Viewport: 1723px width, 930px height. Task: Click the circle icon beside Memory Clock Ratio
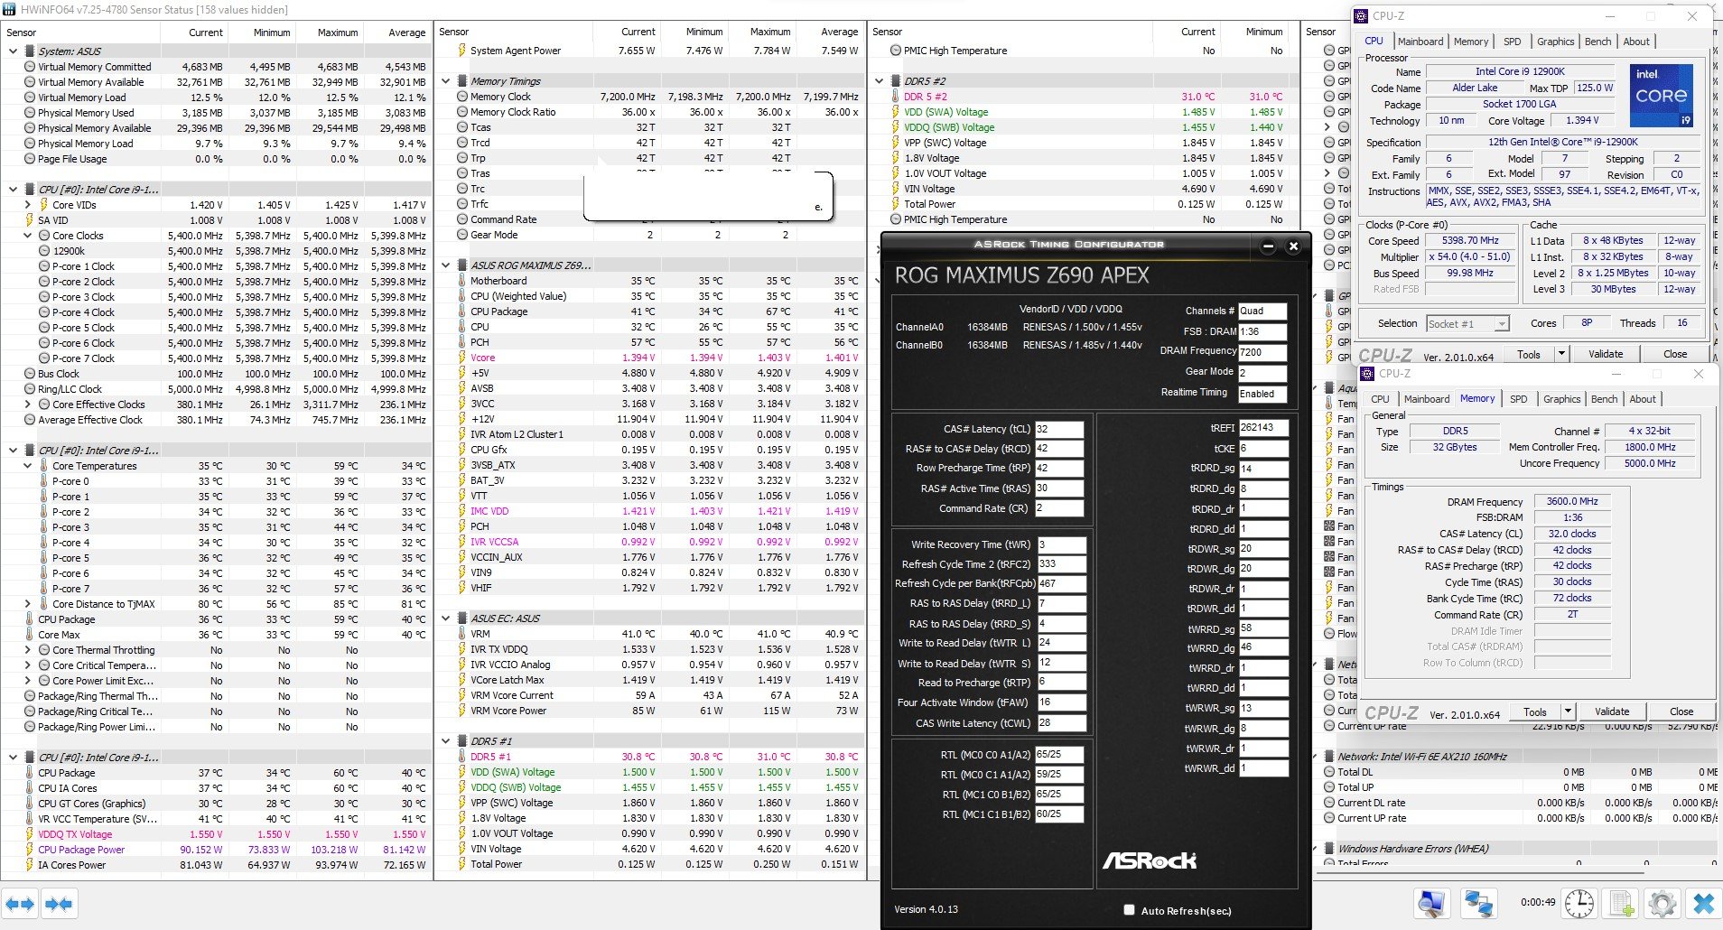click(x=462, y=112)
